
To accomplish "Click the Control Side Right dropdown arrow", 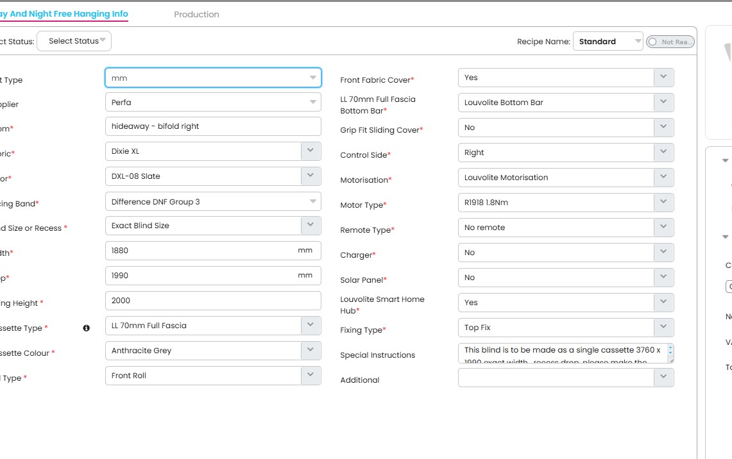I will [663, 153].
